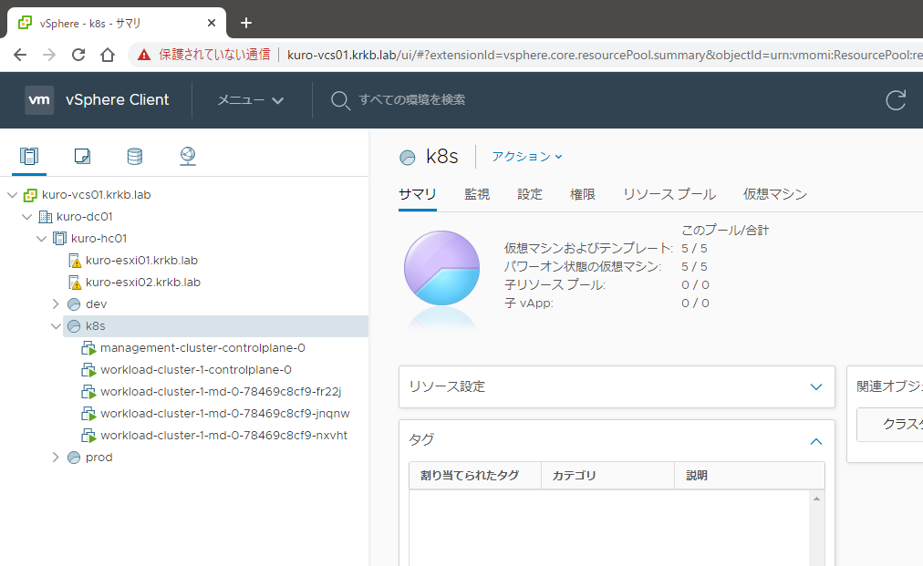Expand the prod resource pool
923x566 pixels.
coord(56,457)
